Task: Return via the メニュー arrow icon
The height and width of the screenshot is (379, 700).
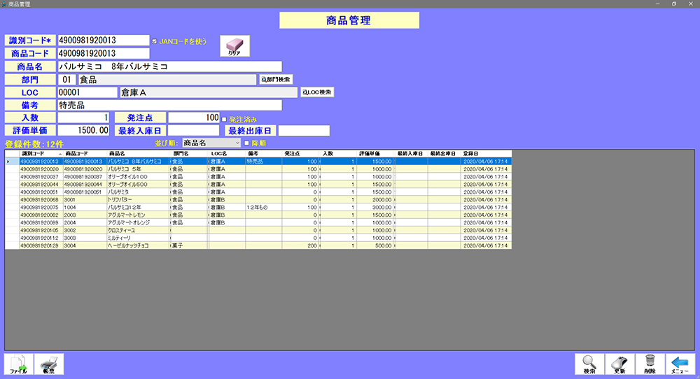Action: click(x=680, y=364)
